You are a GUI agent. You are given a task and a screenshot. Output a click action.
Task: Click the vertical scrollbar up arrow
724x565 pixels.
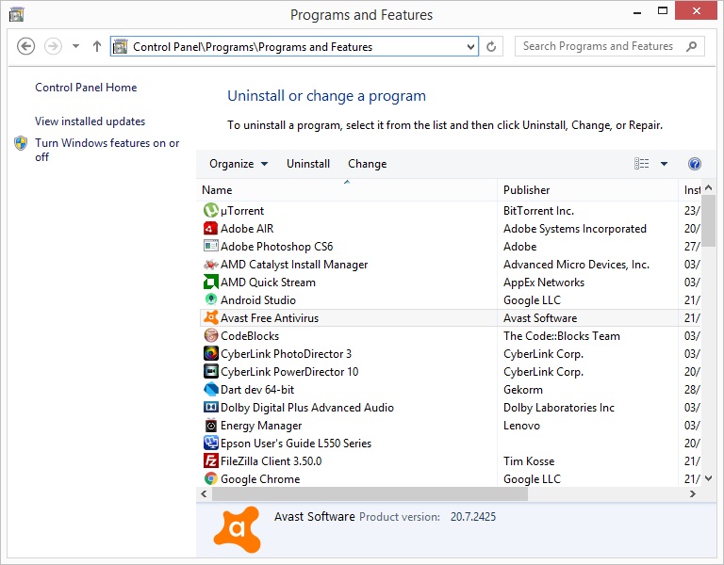(709, 187)
